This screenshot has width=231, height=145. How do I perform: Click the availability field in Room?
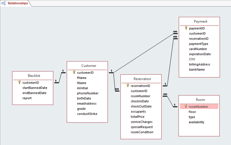[196, 122]
